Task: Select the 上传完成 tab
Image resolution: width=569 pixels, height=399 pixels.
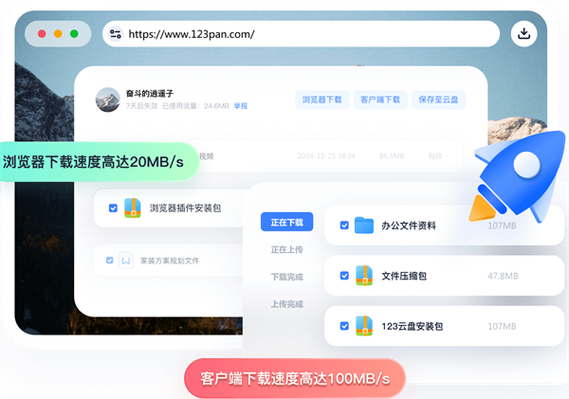Action: [x=286, y=304]
